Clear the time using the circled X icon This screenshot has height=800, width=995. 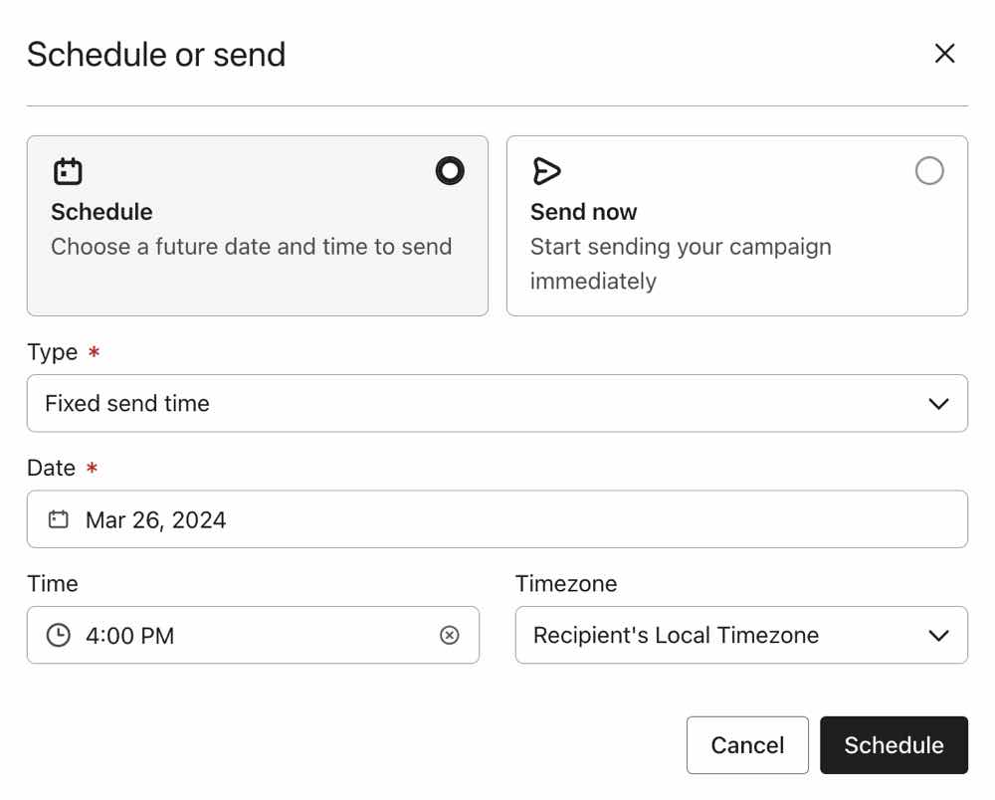click(x=450, y=635)
